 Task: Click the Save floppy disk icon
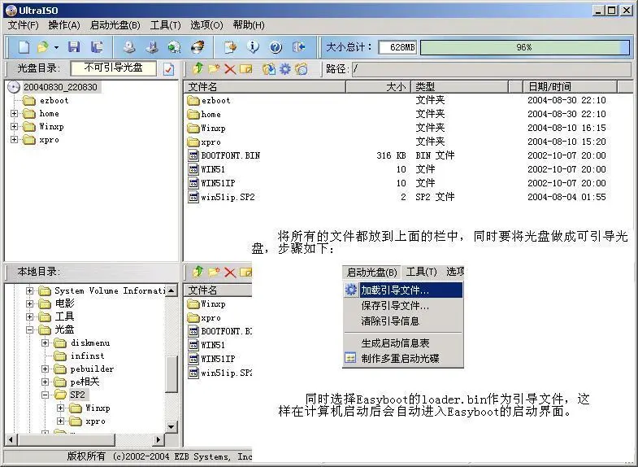74,47
